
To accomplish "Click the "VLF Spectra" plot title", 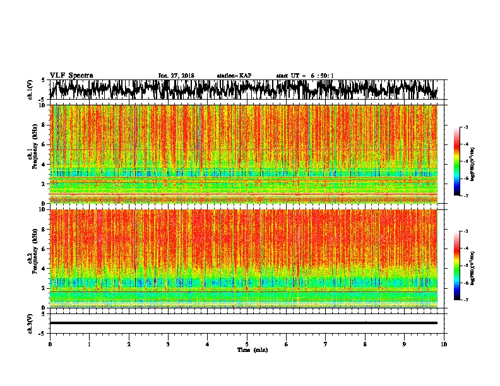I will tap(71, 76).
